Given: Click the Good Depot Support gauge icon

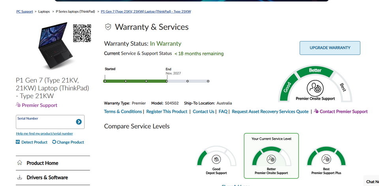Looking at the screenshot, I should coord(216,159).
